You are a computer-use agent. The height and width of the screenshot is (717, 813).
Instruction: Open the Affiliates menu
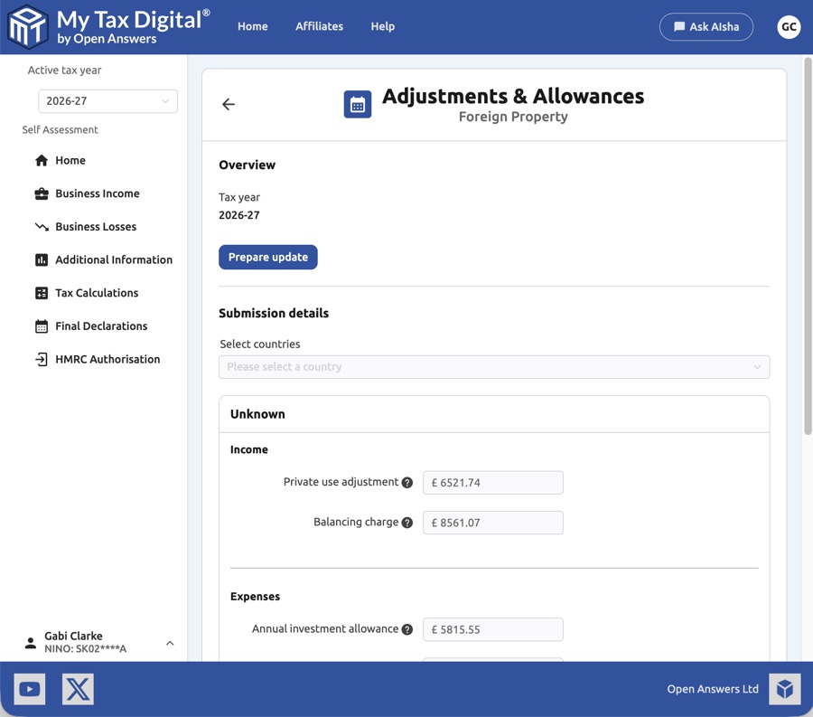pyautogui.click(x=319, y=26)
